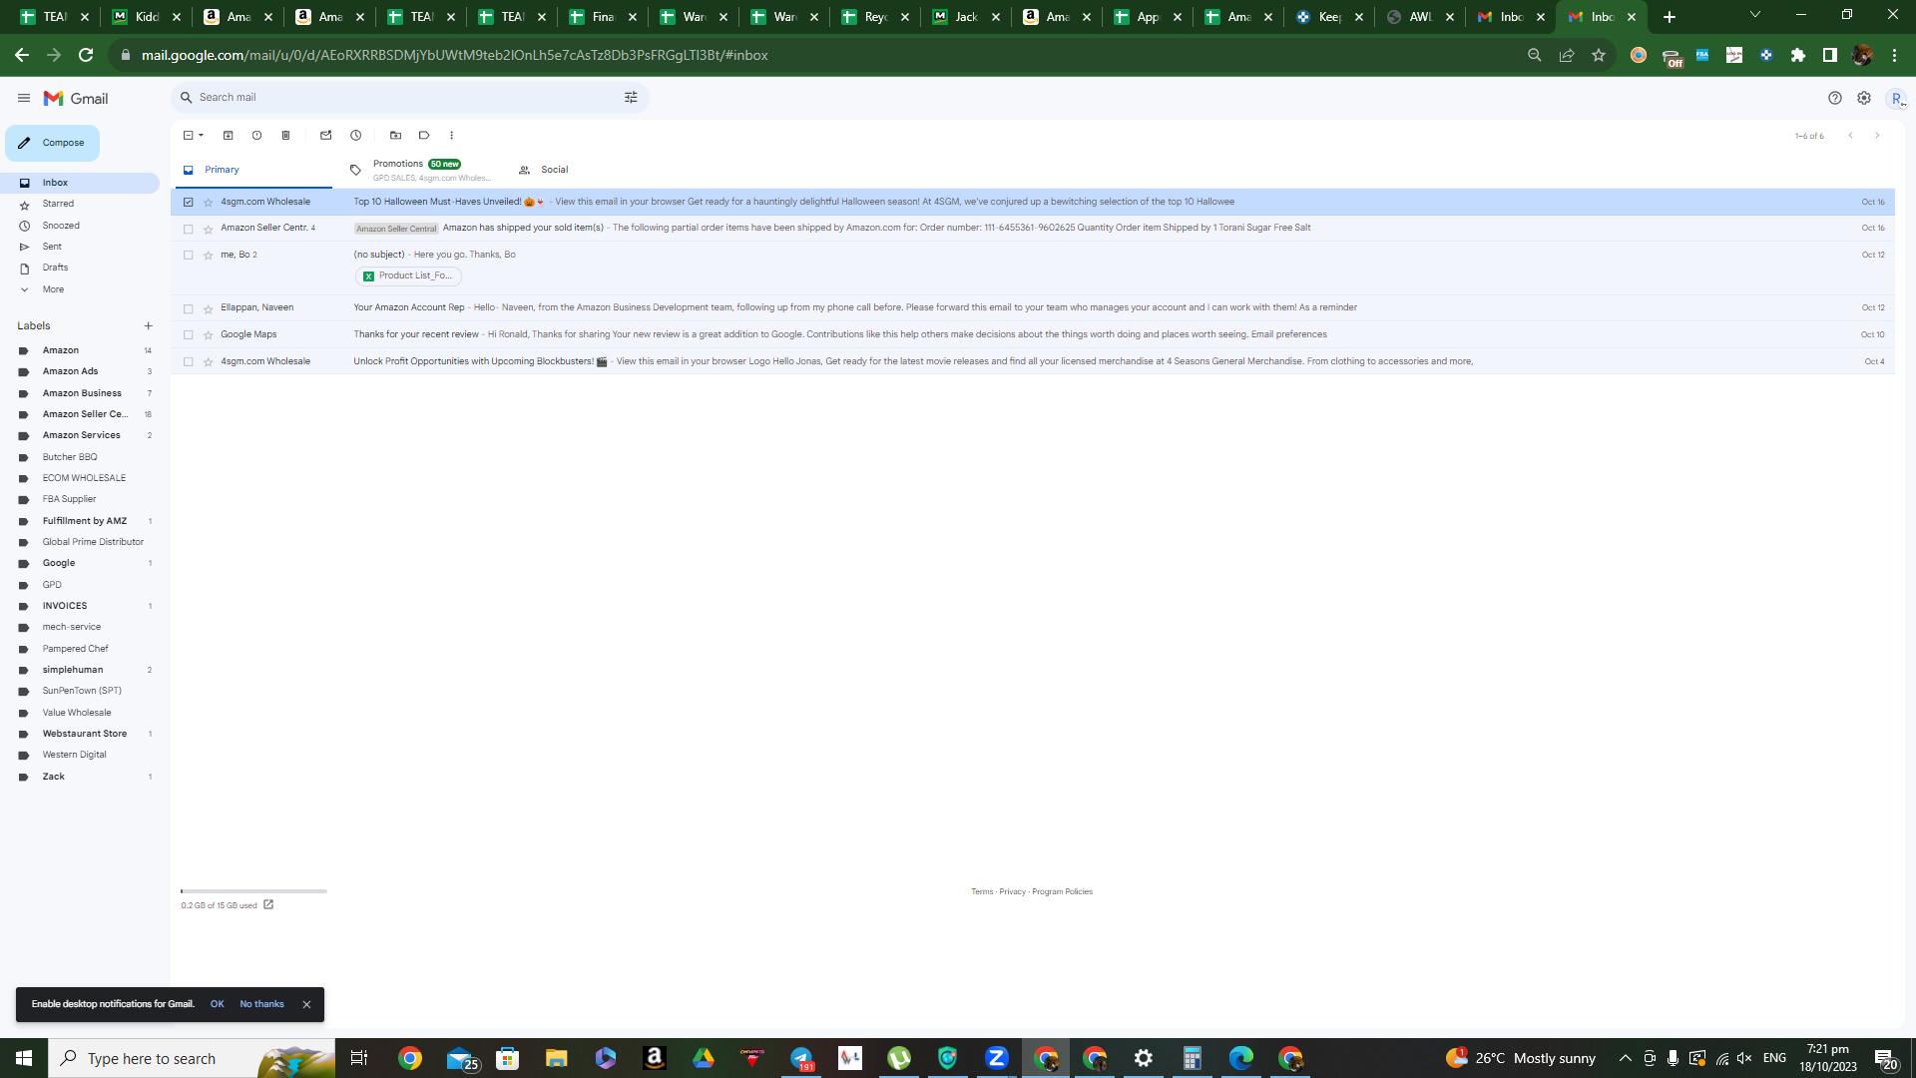Decline notifications with No thanks
The height and width of the screenshot is (1078, 1916).
click(261, 1004)
